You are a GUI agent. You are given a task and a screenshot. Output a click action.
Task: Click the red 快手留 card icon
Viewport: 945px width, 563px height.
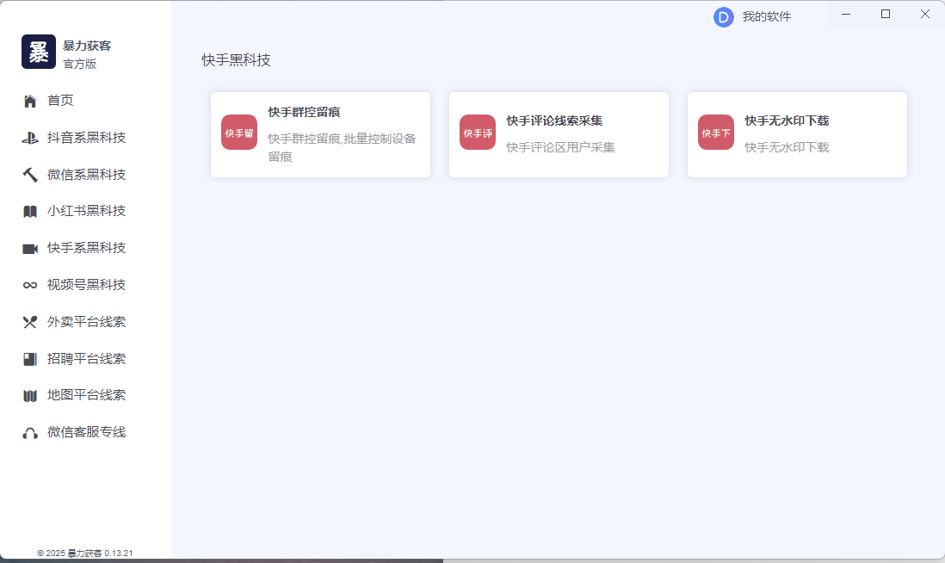pos(239,133)
